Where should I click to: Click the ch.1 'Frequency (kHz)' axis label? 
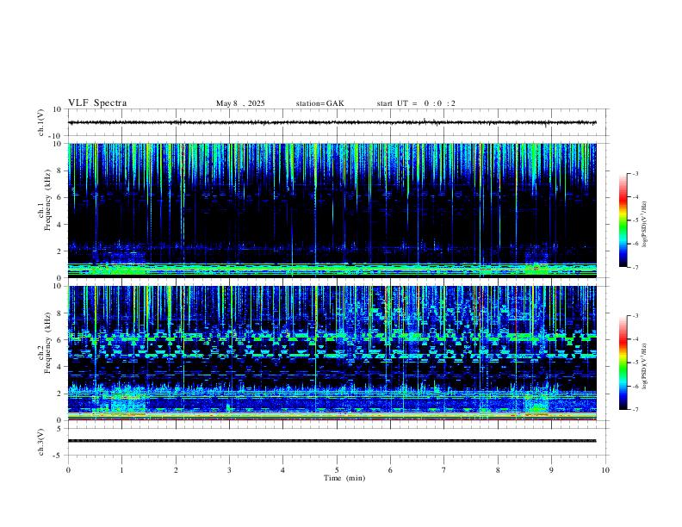pos(47,200)
